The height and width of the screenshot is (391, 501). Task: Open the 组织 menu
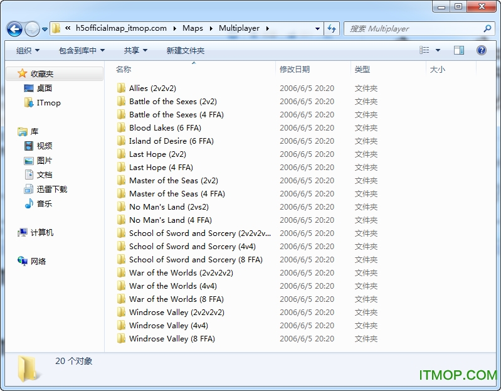pyautogui.click(x=28, y=50)
